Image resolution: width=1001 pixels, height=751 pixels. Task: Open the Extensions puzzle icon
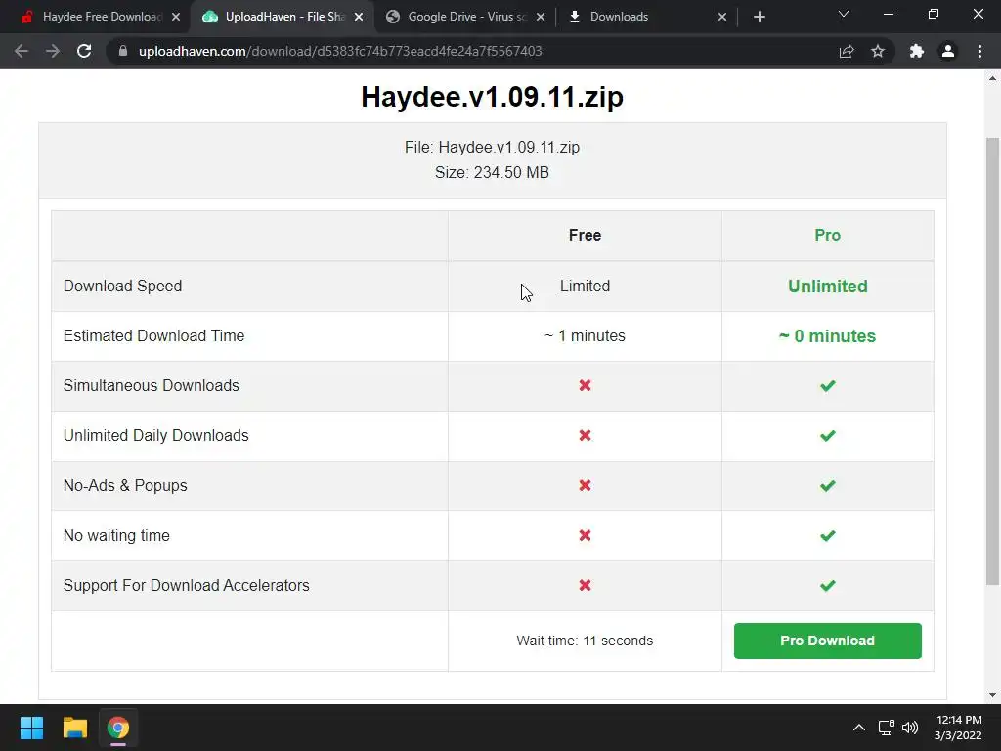[x=917, y=51]
